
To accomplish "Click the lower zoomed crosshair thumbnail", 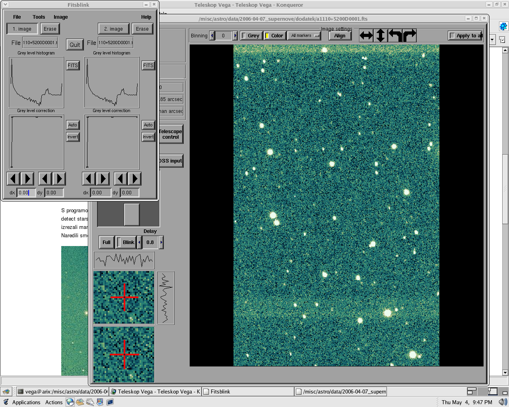I will (x=124, y=355).
